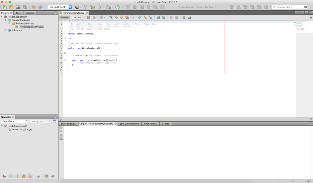The height and width of the screenshot is (183, 313).
Task: Click the globe browser icon
Action: (x=77, y=7)
